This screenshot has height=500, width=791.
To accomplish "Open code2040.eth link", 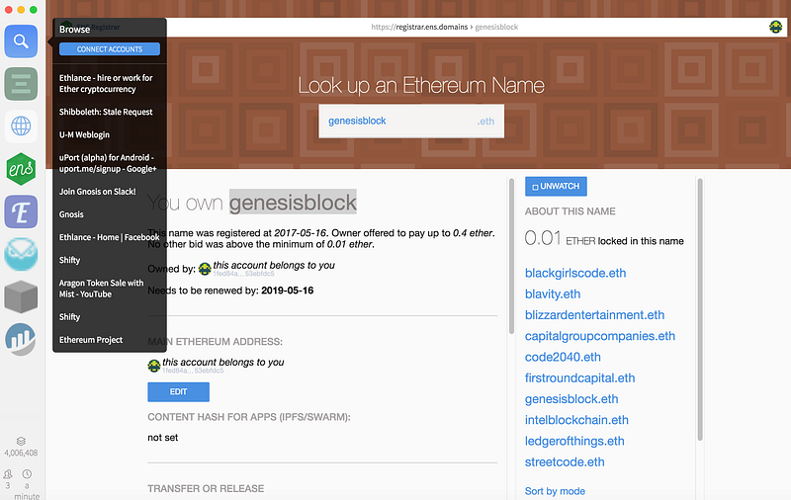I will (x=563, y=357).
